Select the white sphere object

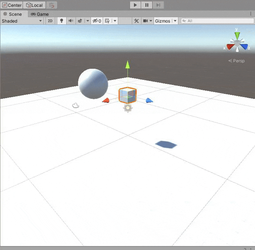pyautogui.click(x=93, y=84)
